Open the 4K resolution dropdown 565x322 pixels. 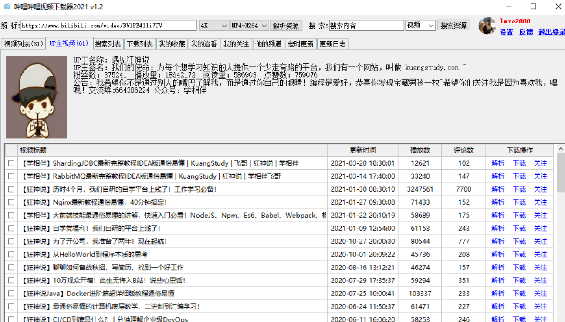tap(213, 25)
